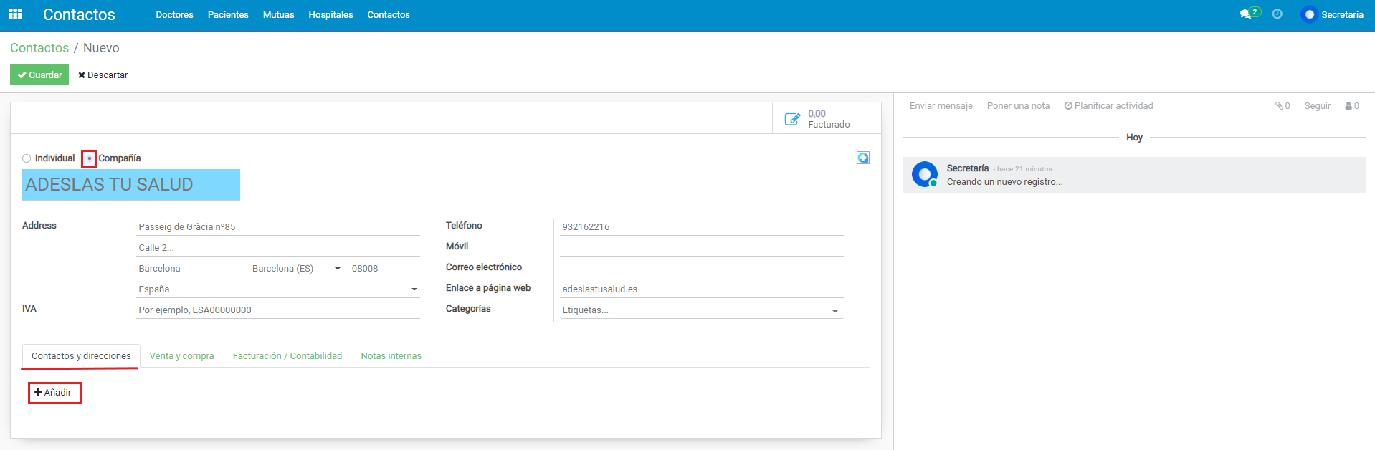1375x450 pixels.
Task: Open activities clock icon in top bar
Action: [x=1278, y=14]
